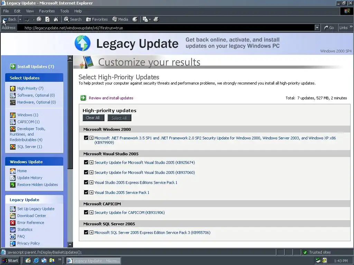Open the Media pane in the toolbar

120,19
